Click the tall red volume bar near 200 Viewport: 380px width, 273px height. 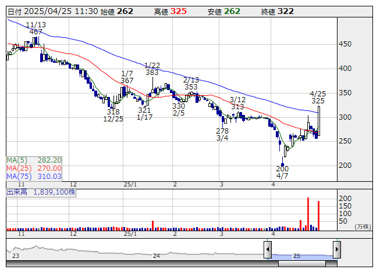308,214
